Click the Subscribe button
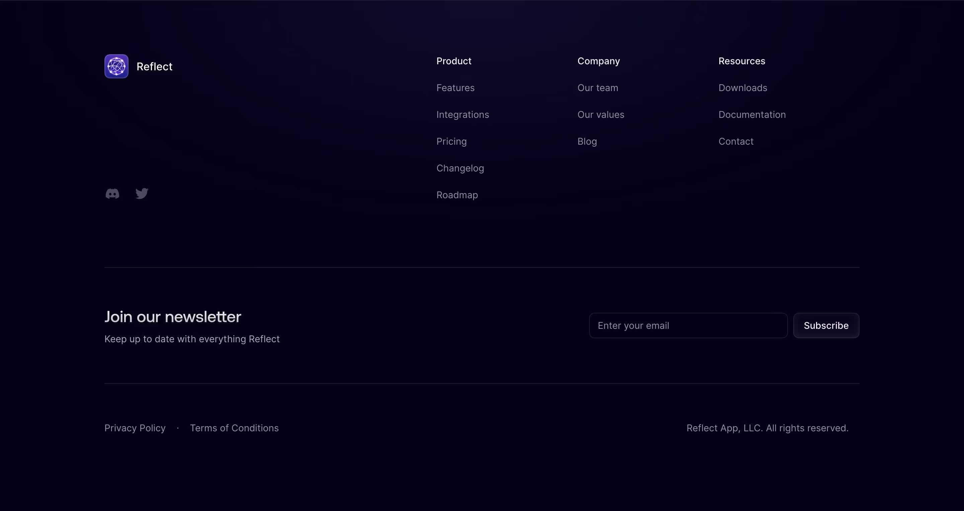Image resolution: width=964 pixels, height=511 pixels. click(826, 325)
